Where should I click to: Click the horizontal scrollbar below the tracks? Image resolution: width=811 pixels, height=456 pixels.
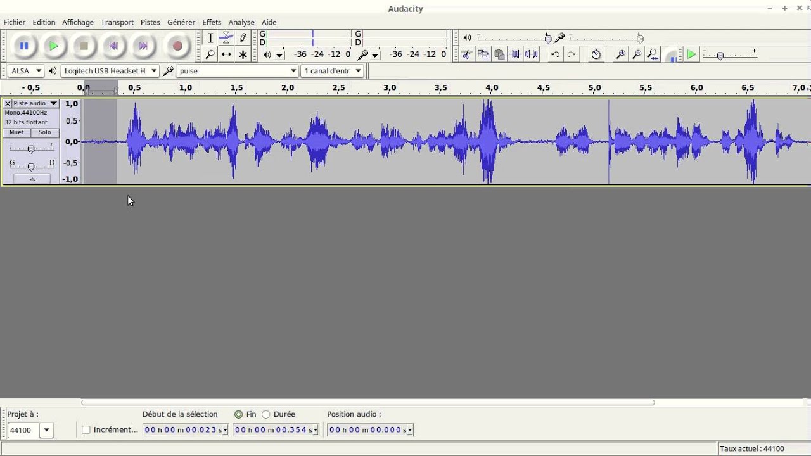point(367,402)
